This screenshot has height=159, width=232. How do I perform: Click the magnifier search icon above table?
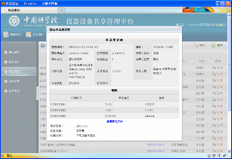point(196,45)
